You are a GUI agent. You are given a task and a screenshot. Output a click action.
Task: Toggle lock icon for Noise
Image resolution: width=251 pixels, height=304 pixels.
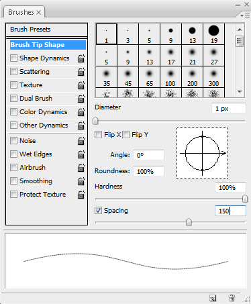[81, 141]
